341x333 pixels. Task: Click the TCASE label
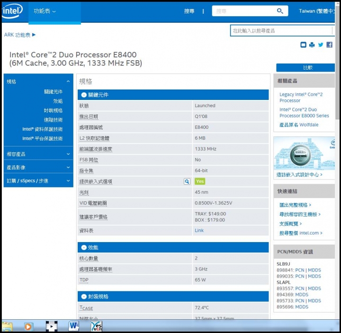[x=86, y=308]
